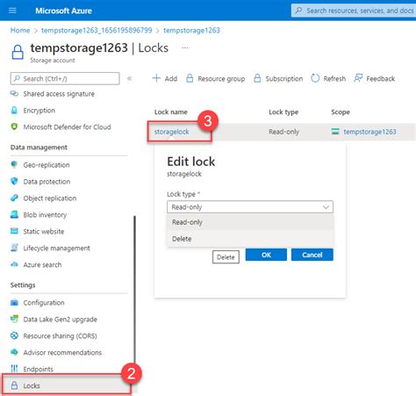
Task: Open Static website menu item
Action: [44, 231]
